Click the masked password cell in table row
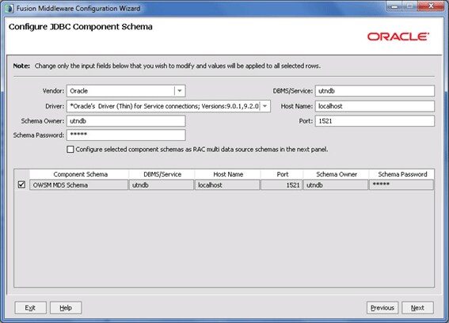Viewport: 449px width, 323px height. [401, 185]
